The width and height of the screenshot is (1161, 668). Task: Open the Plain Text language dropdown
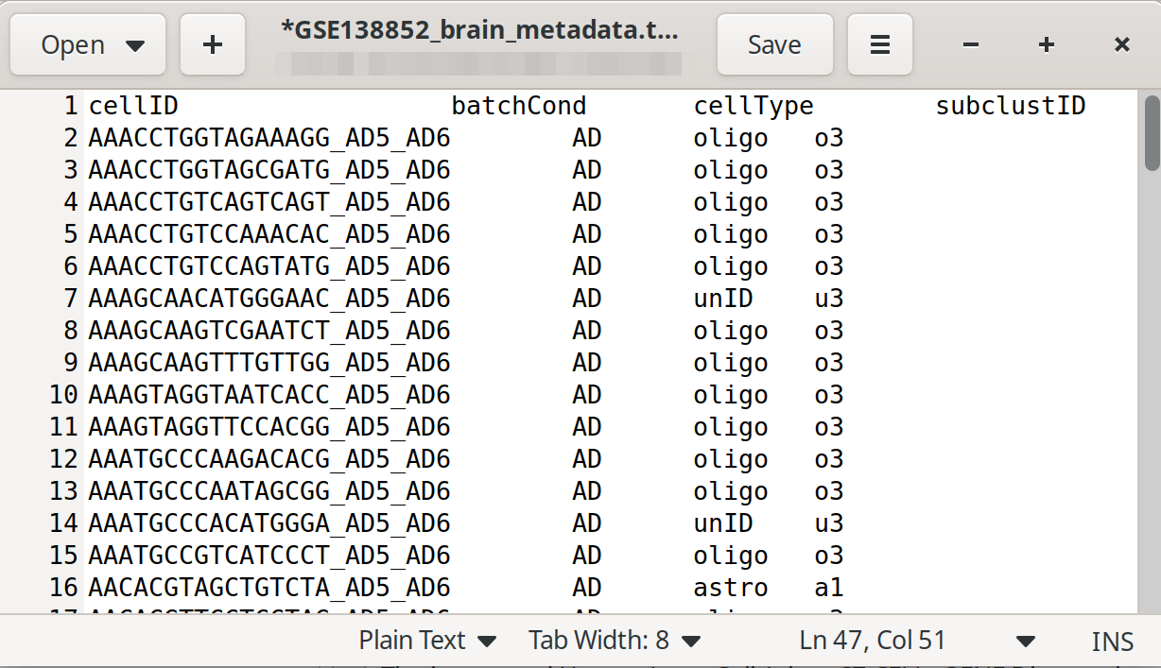click(427, 641)
